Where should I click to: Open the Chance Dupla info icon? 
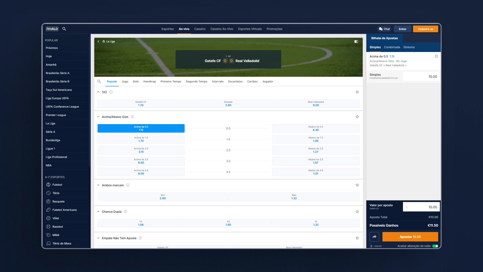pos(126,212)
